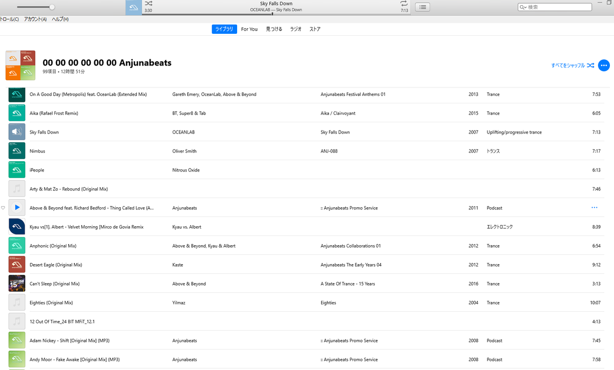Play the Thing Called Love track
The width and height of the screenshot is (614, 370).
click(x=17, y=208)
